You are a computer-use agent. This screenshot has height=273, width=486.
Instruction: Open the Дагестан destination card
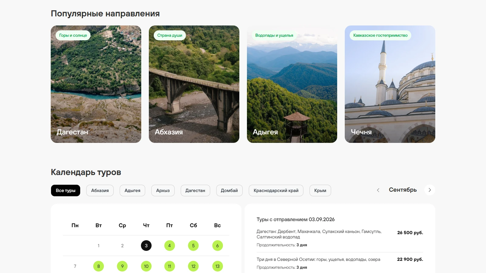pyautogui.click(x=96, y=84)
